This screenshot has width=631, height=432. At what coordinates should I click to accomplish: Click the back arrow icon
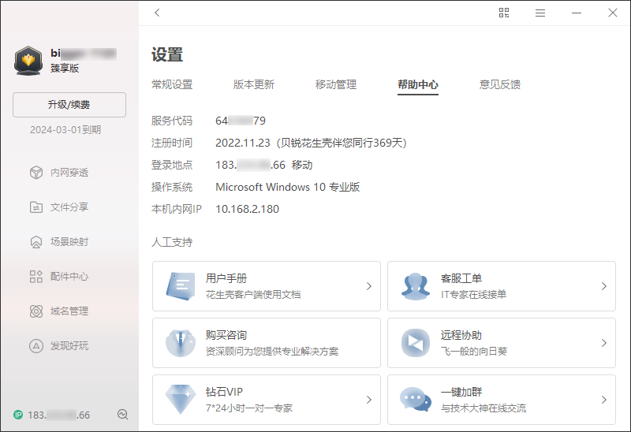157,13
